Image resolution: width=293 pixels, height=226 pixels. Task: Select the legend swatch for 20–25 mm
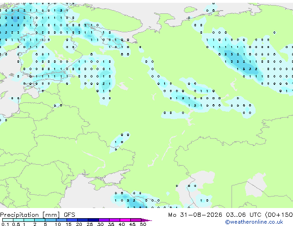click(83, 220)
